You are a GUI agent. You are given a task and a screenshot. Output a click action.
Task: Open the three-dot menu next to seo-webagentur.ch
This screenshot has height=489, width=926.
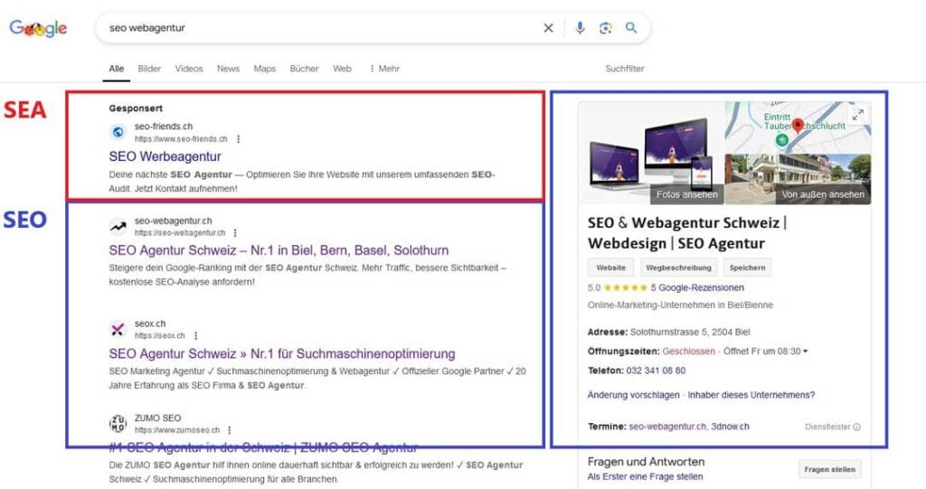pyautogui.click(x=235, y=233)
